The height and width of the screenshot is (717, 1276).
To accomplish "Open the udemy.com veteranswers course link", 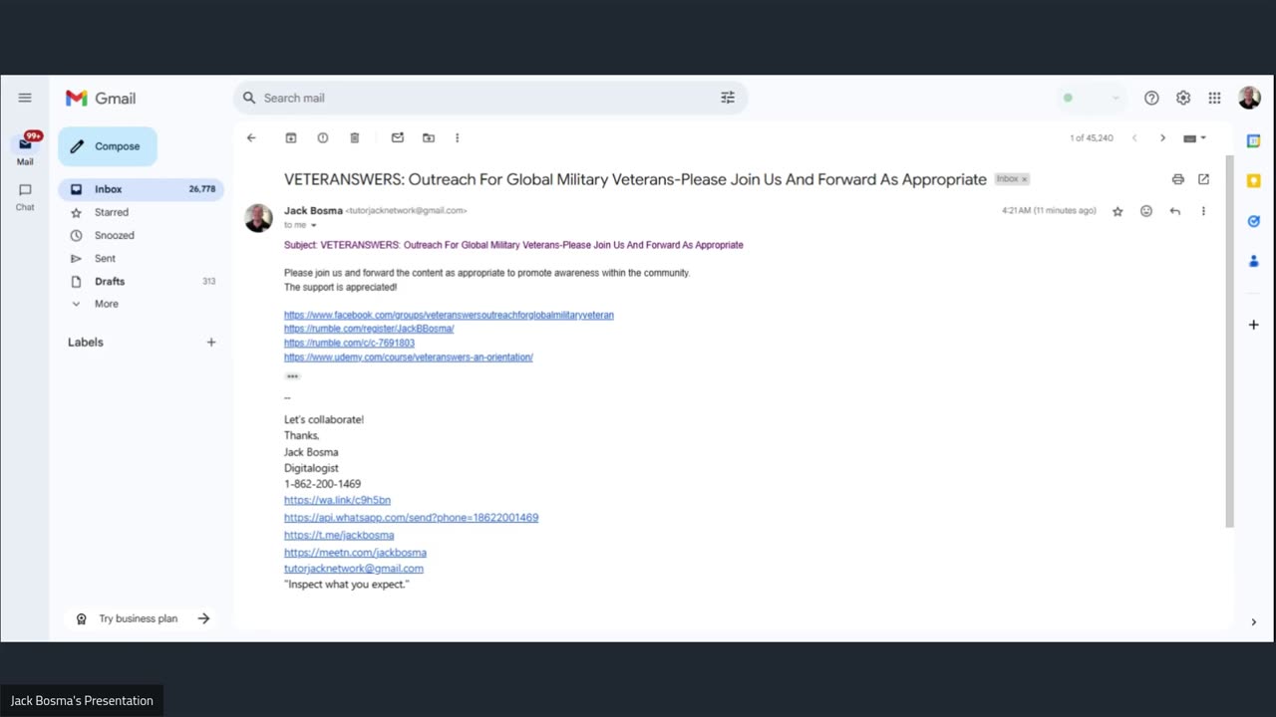I will pyautogui.click(x=408, y=357).
